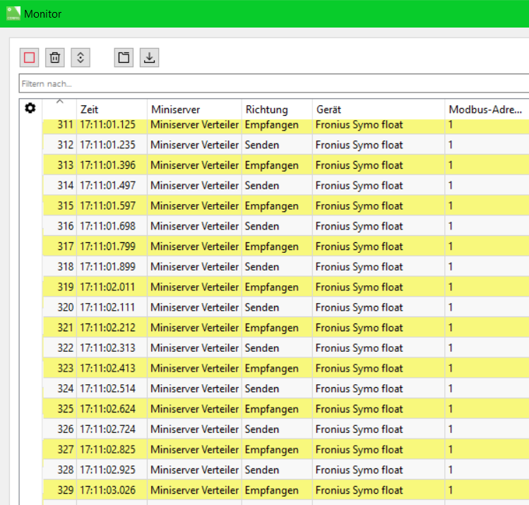Screen dimensions: 529x505
Task: Click 'Fronius Symo float' in row 320
Action: (359, 307)
